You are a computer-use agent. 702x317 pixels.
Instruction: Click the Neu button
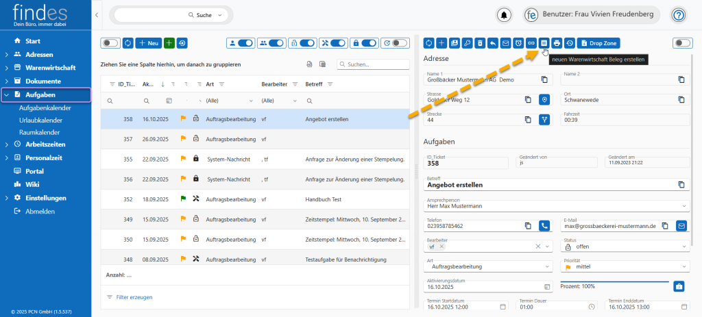coord(149,43)
